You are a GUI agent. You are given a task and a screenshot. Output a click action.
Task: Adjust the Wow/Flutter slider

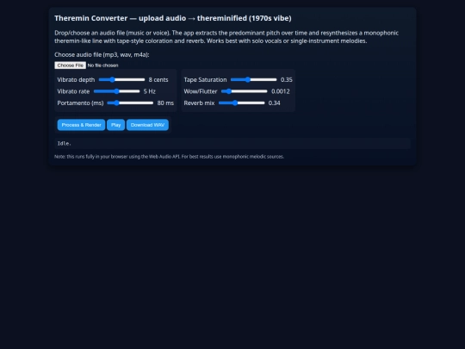(245, 91)
